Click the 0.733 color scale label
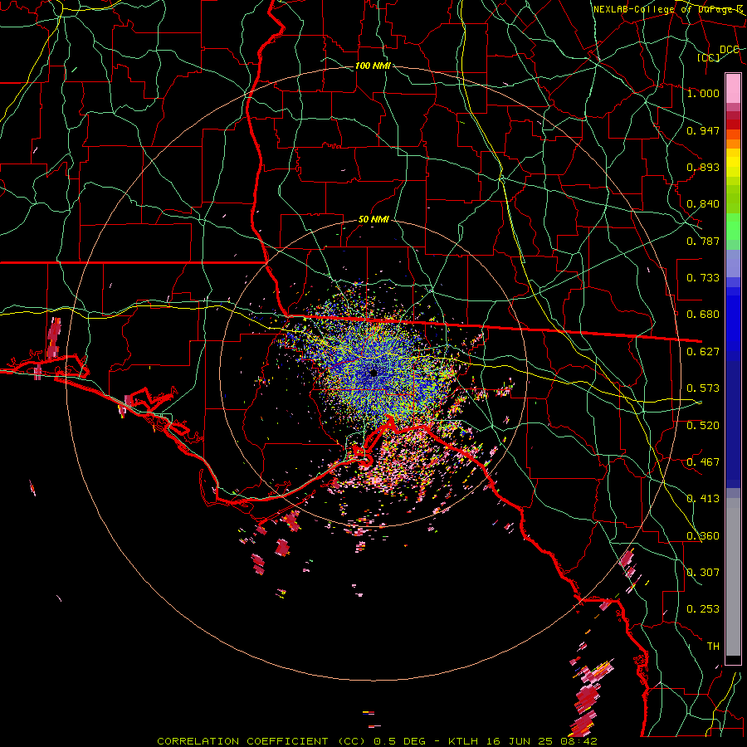 pos(703,278)
